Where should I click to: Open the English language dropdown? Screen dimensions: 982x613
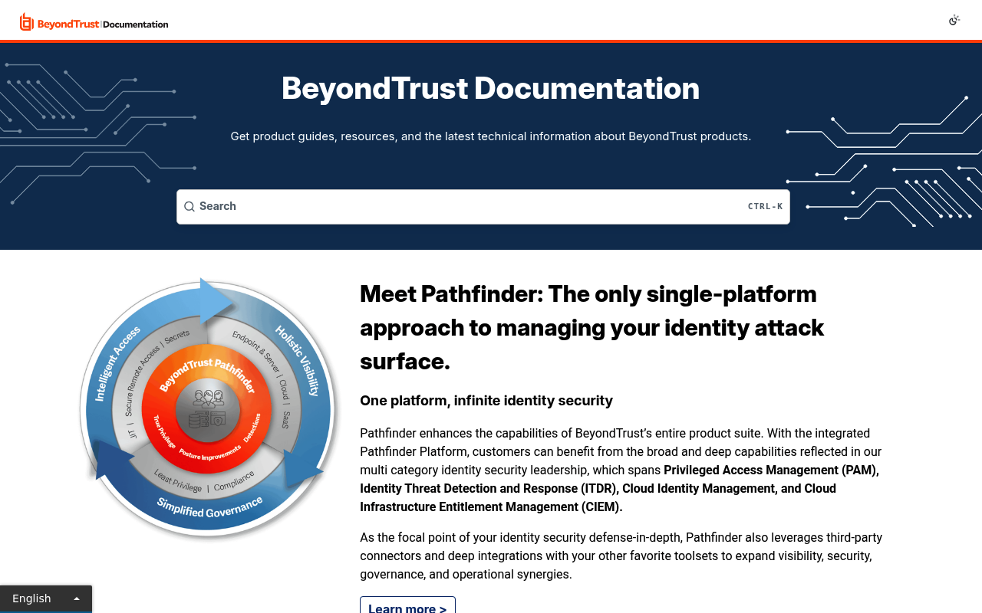click(x=46, y=598)
